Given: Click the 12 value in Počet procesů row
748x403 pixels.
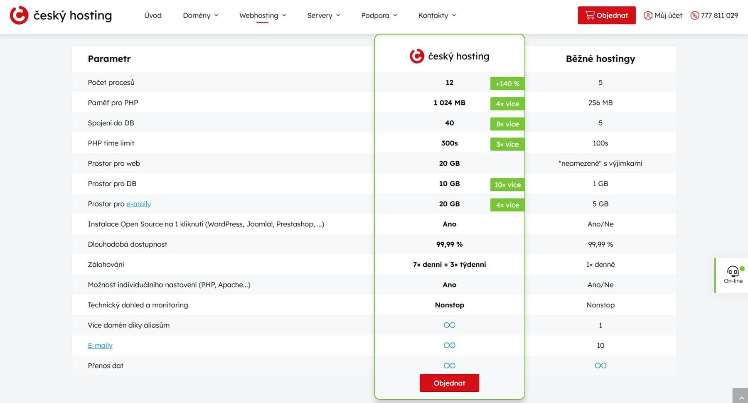Looking at the screenshot, I should [449, 83].
